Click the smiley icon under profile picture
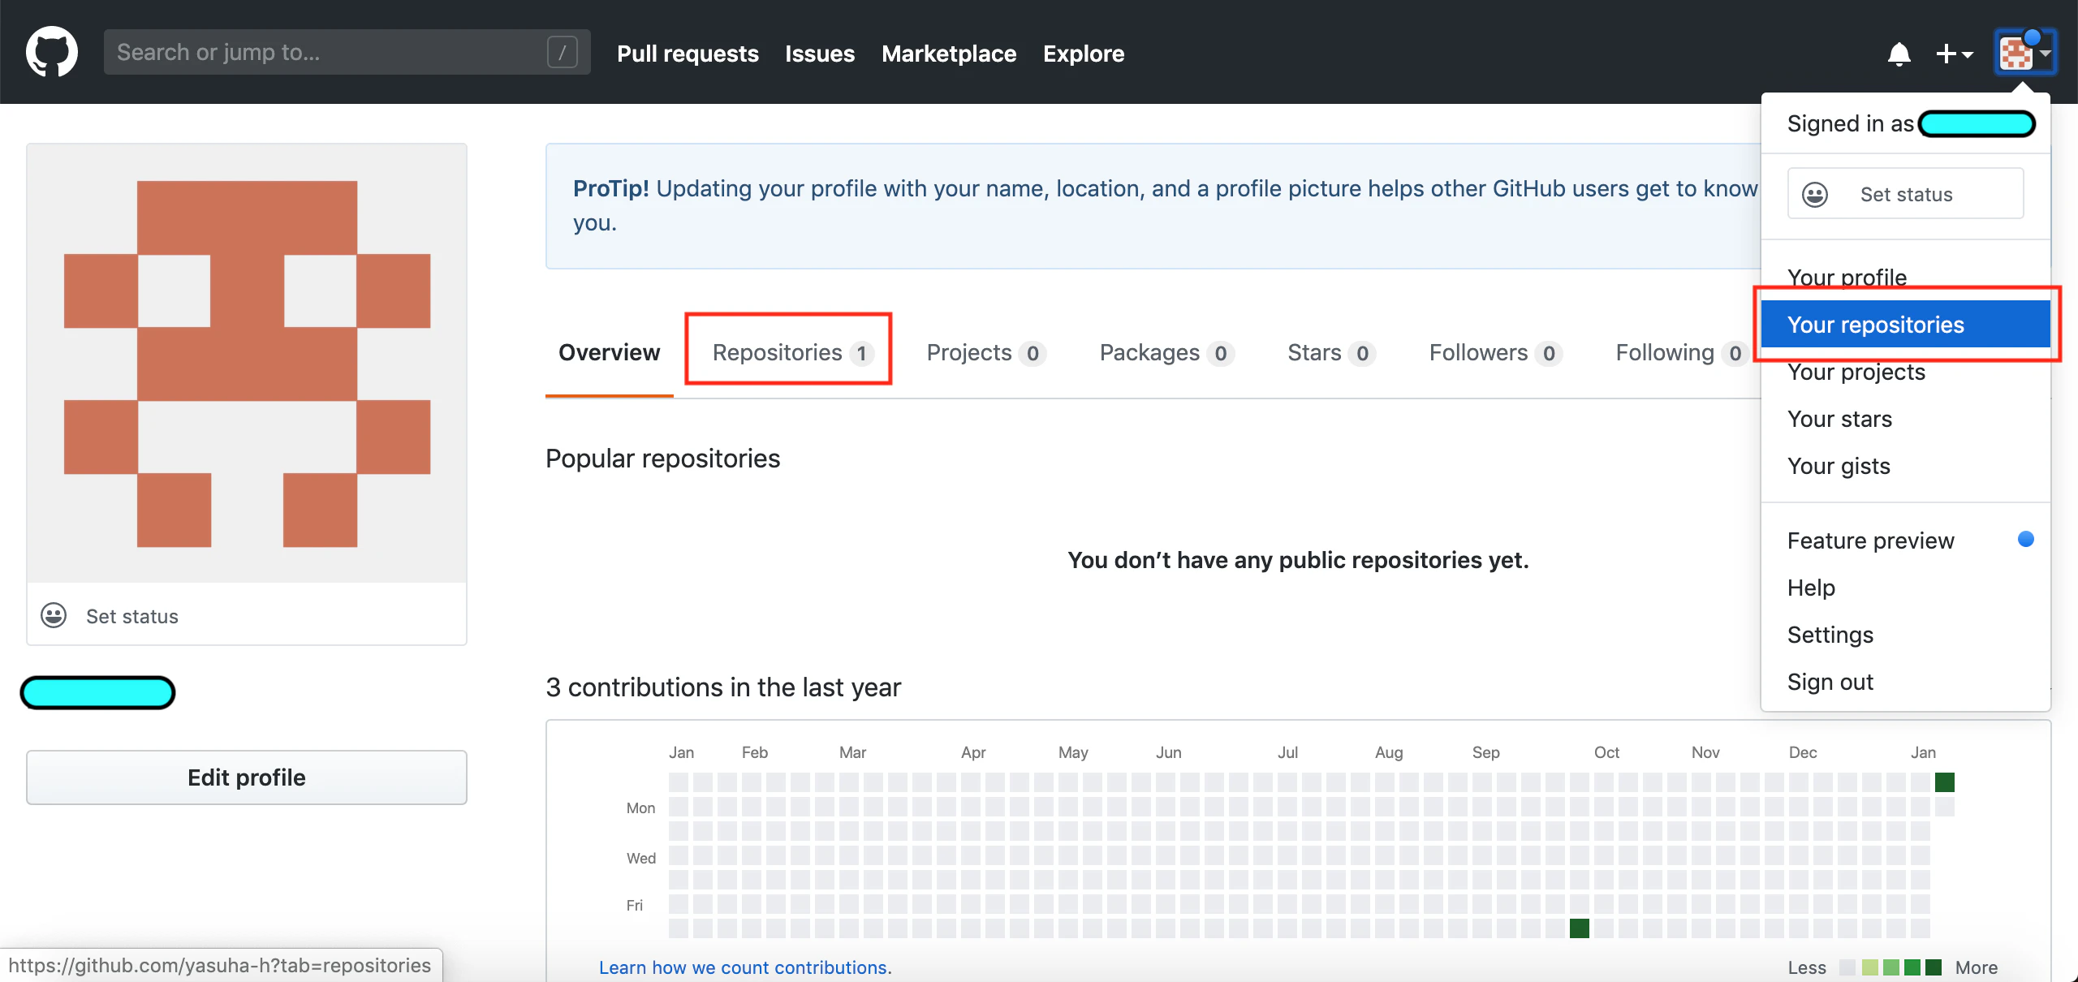The image size is (2078, 982). (54, 616)
